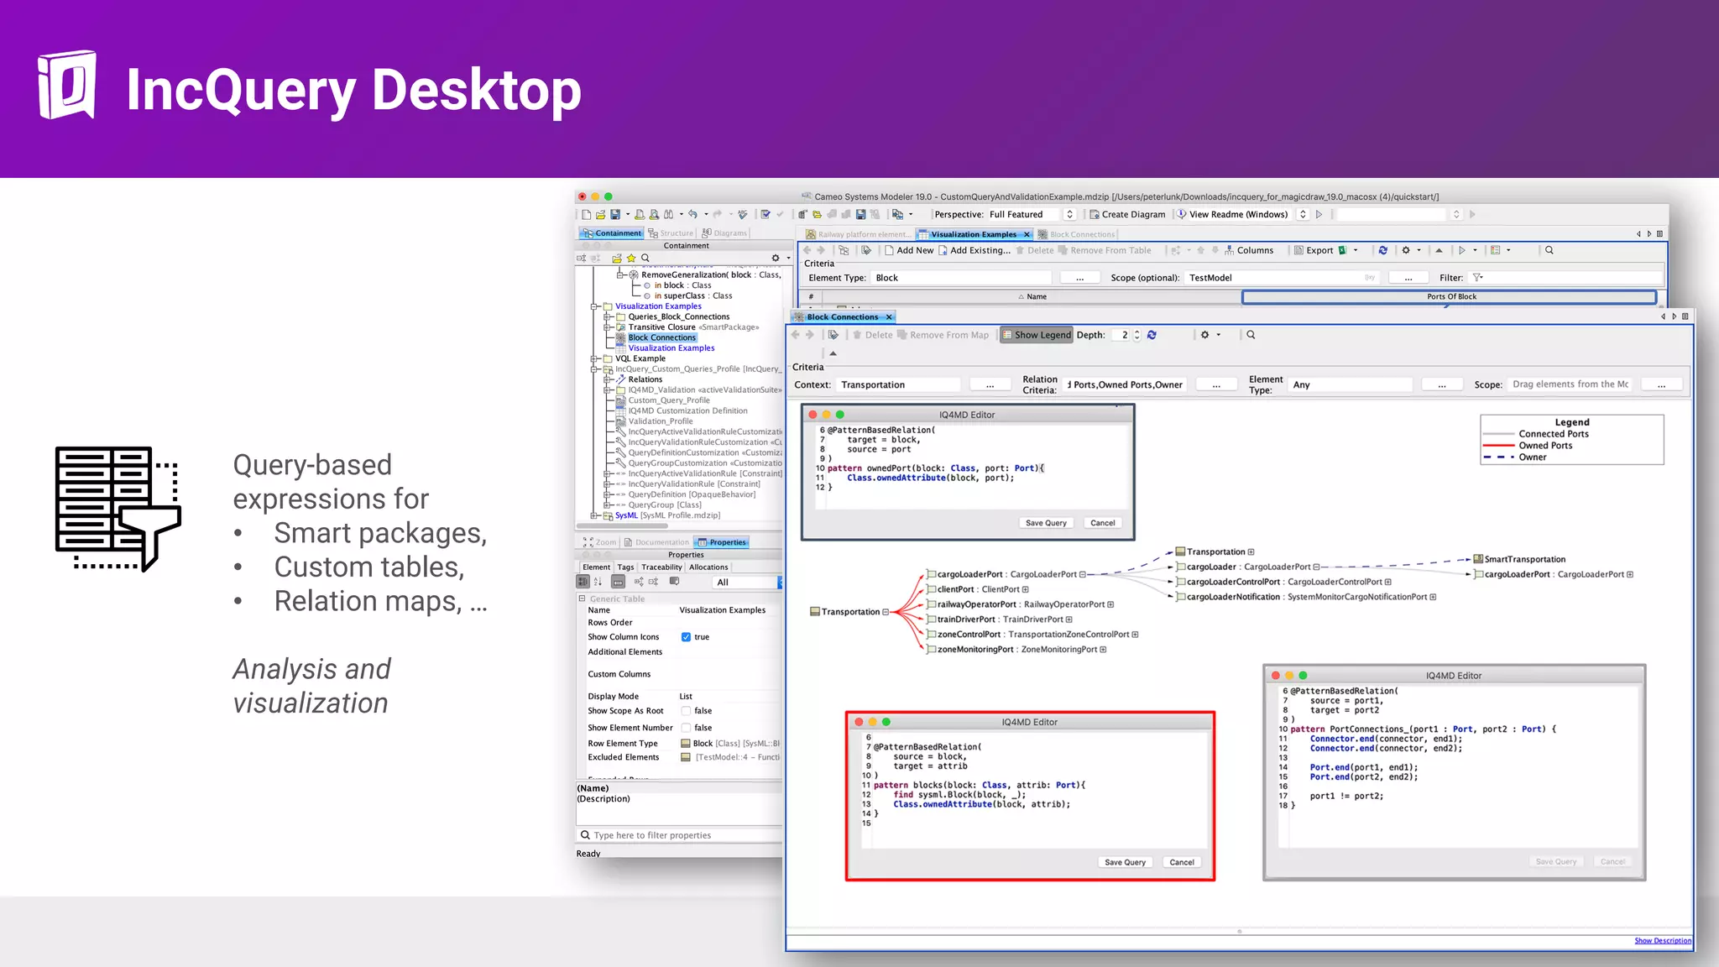This screenshot has width=1719, height=967.
Task: Click the Print icon in main toolbar
Action: 640,215
